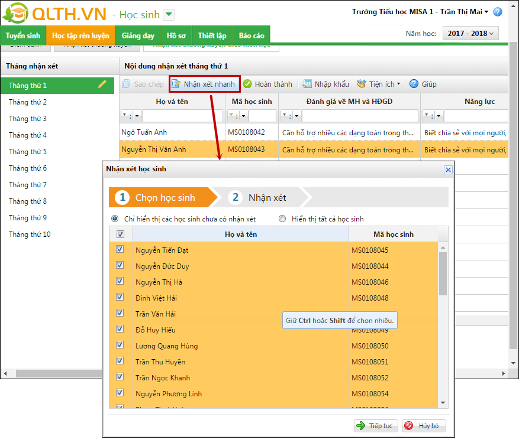The image size is (519, 440).
Task: Open the Báo cáo tab
Action: pyautogui.click(x=252, y=35)
